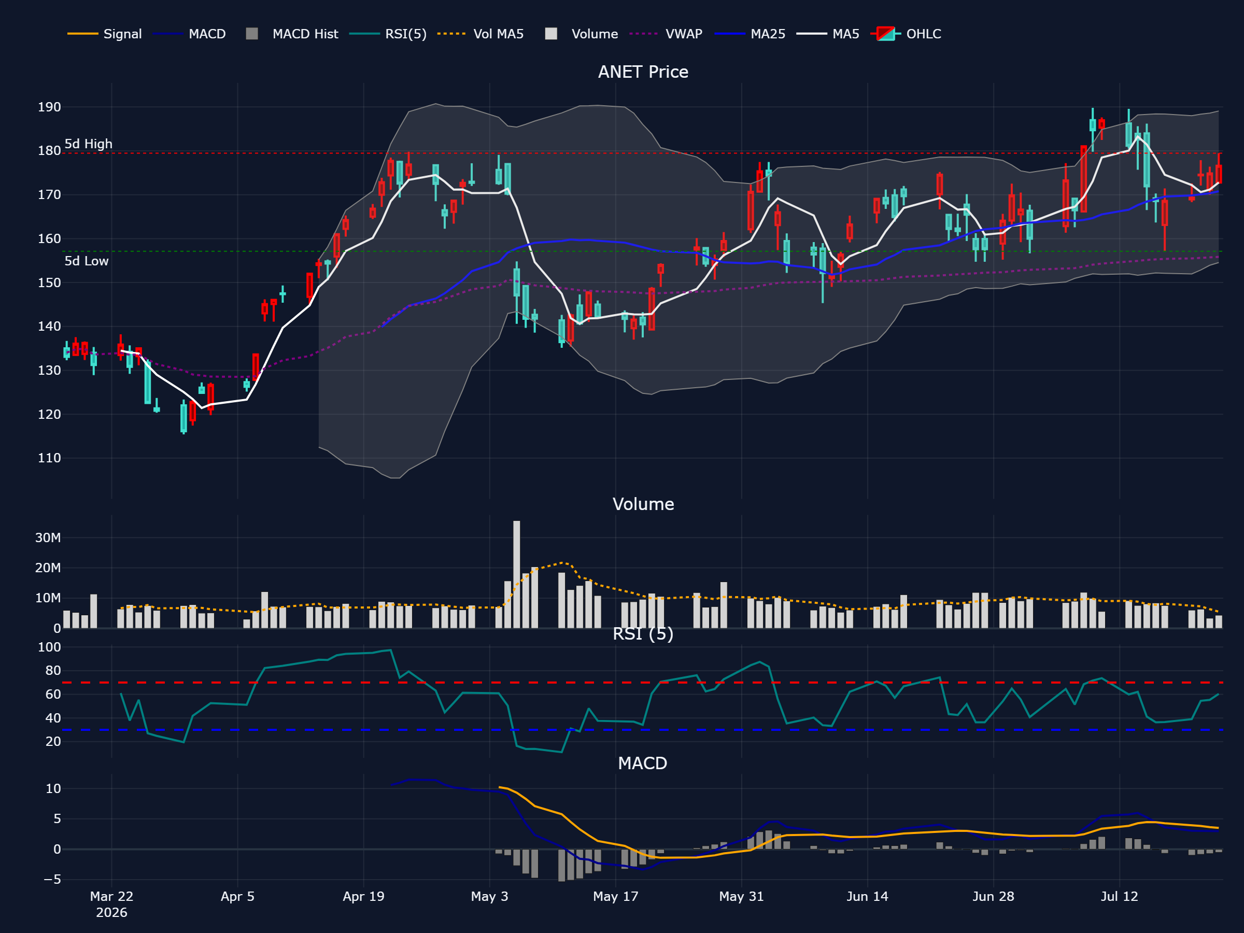Click the "5d Low" annotation label

point(87,261)
